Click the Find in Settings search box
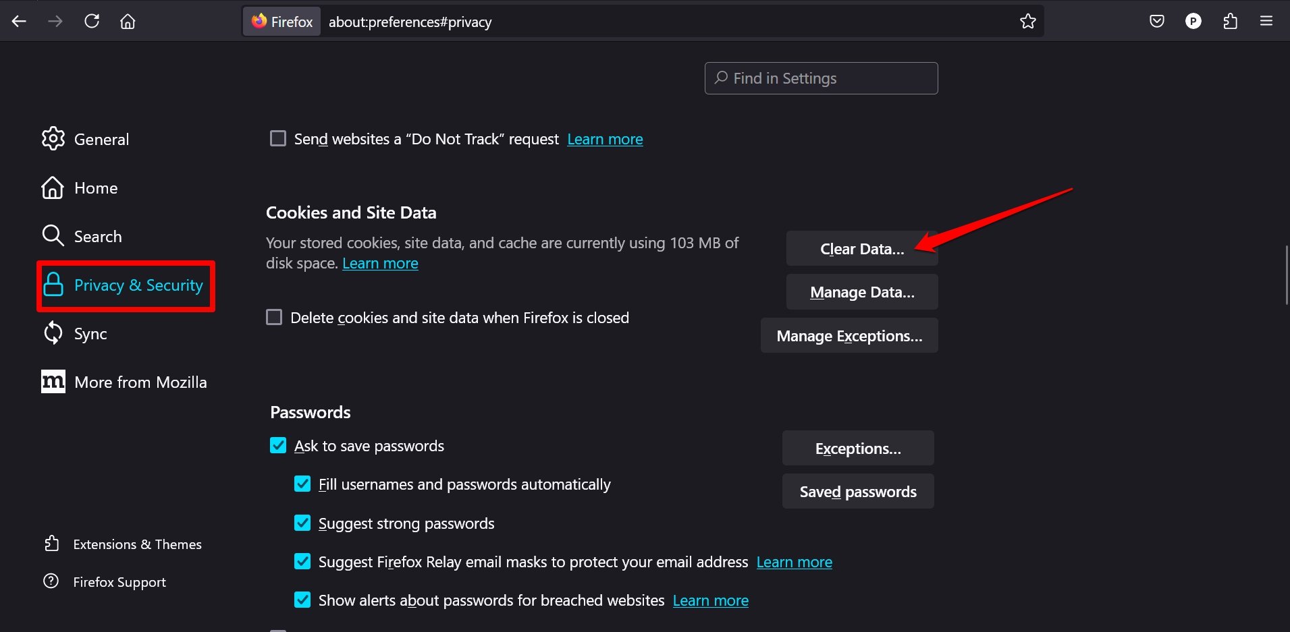1290x632 pixels. tap(821, 78)
